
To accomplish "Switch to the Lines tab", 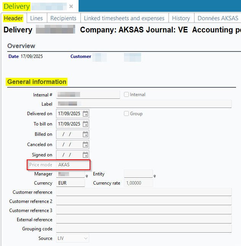I will point(36,18).
